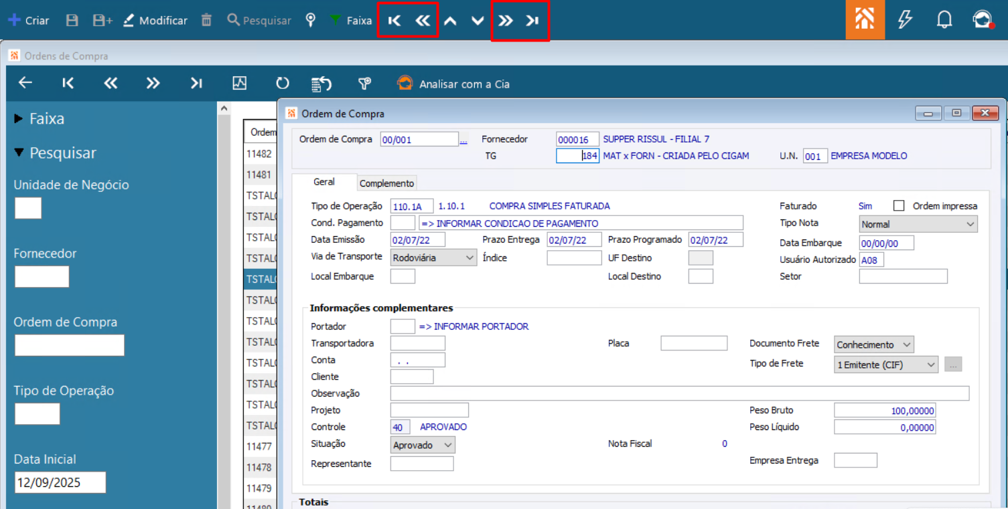Click the back arrow in Ordens de Compra
Screen dimensions: 1008x509
25,83
